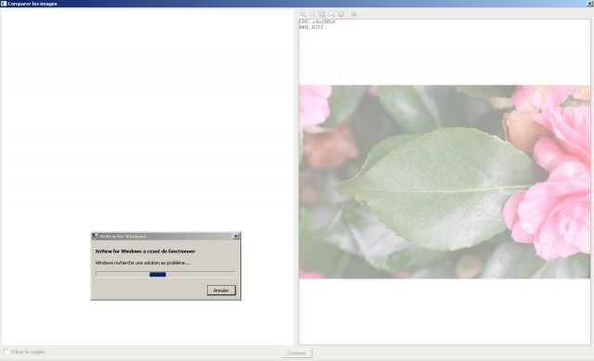Click the zoom in magnifier icon

[303, 14]
